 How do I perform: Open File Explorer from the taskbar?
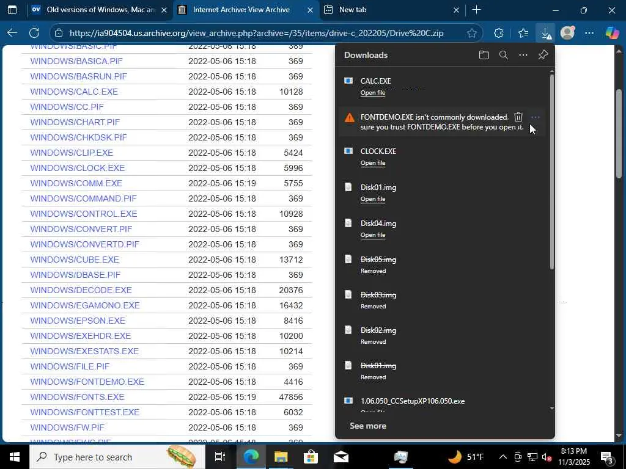281,457
